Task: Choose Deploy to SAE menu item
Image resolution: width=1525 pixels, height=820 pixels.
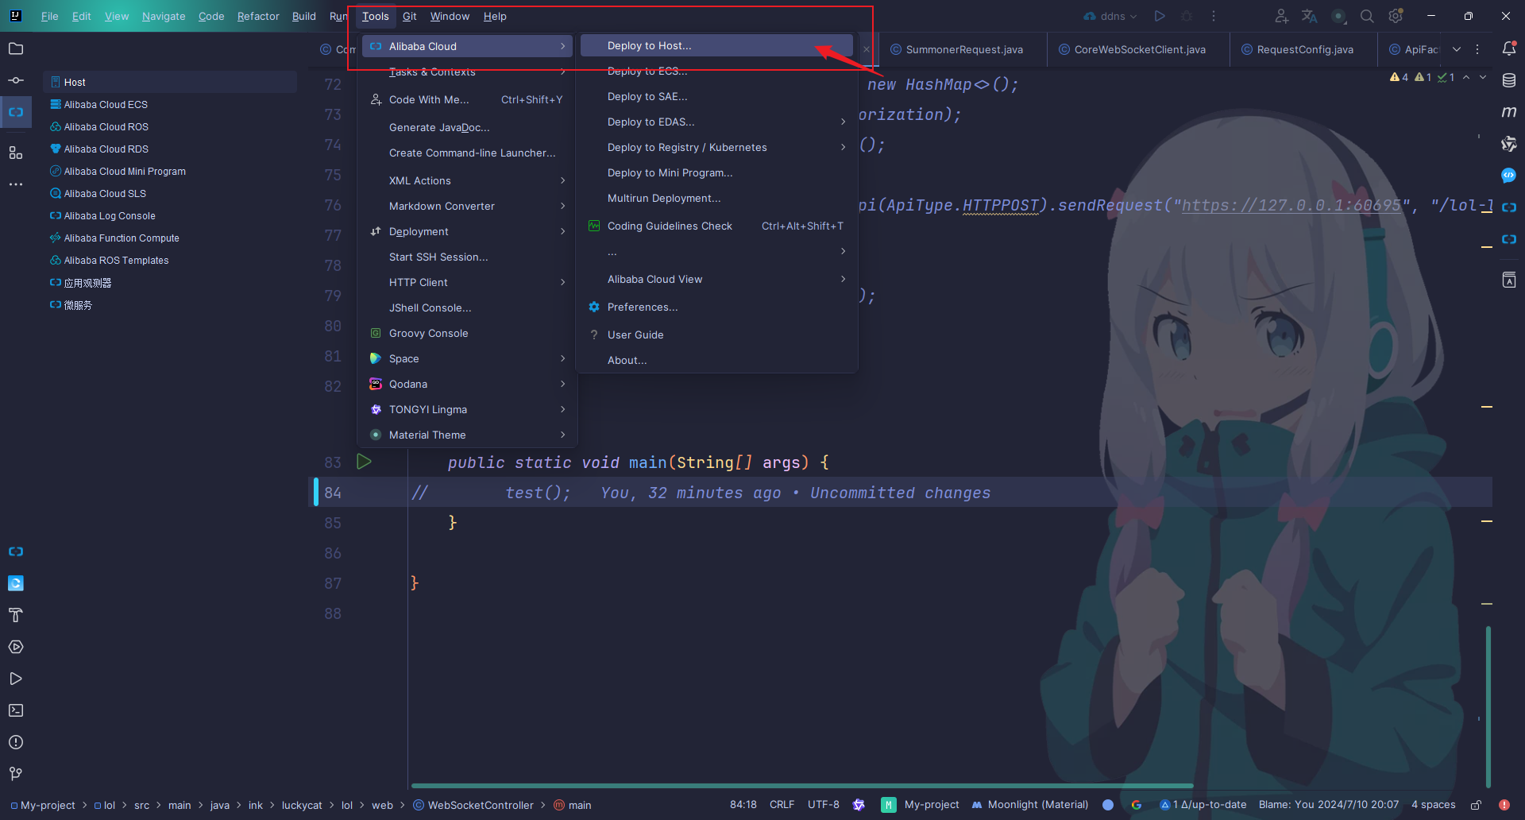Action: click(x=717, y=96)
